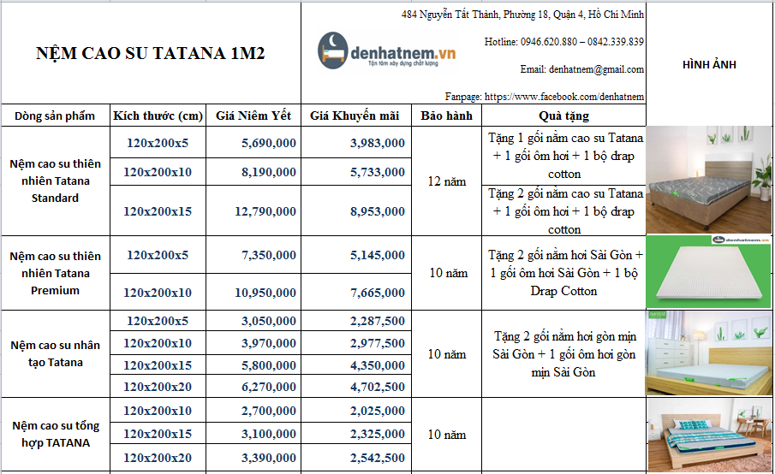This screenshot has width=775, height=474.
Task: Click the denhatnem@gmail.com email line
Action: point(581,69)
